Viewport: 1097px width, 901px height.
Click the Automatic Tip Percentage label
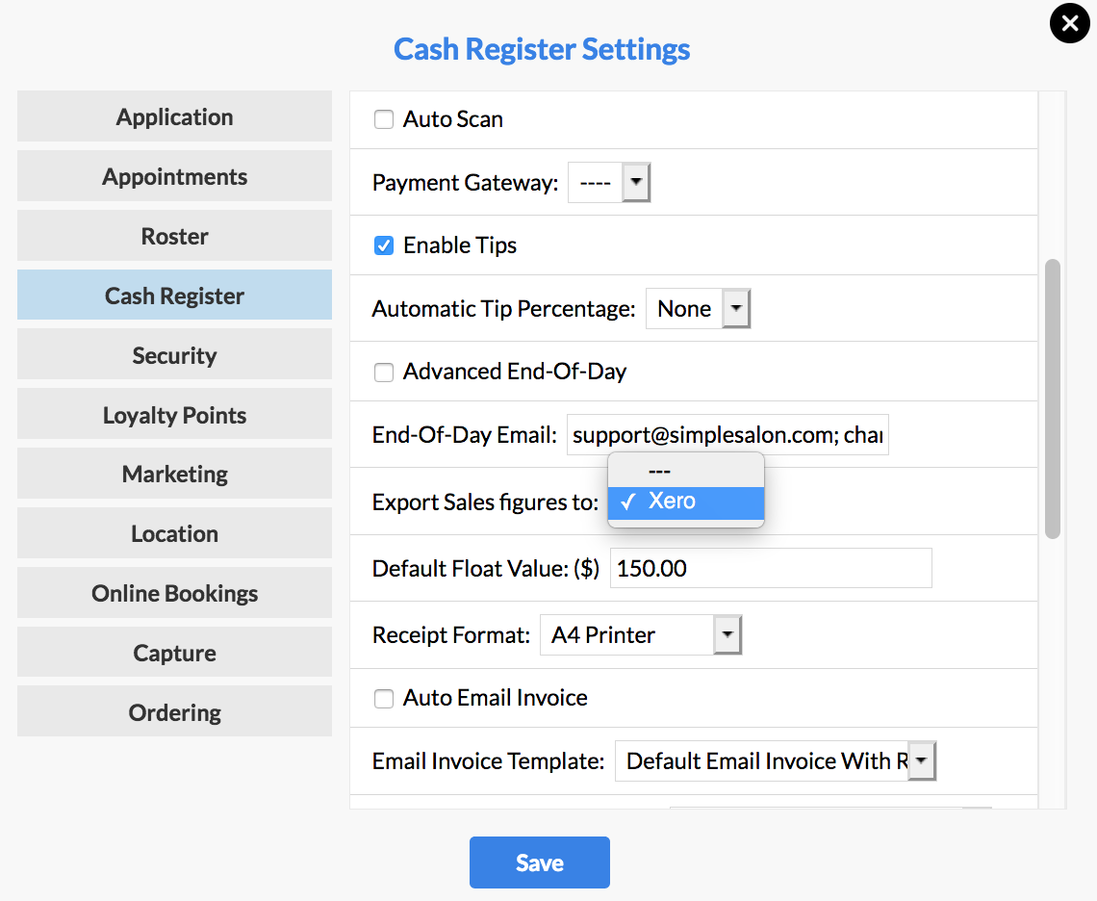coord(503,309)
